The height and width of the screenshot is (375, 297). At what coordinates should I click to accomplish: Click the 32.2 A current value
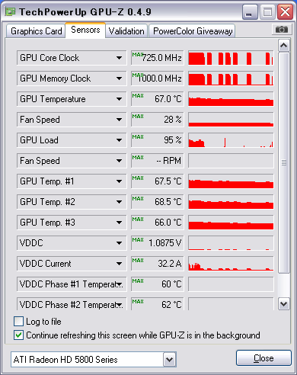click(158, 264)
